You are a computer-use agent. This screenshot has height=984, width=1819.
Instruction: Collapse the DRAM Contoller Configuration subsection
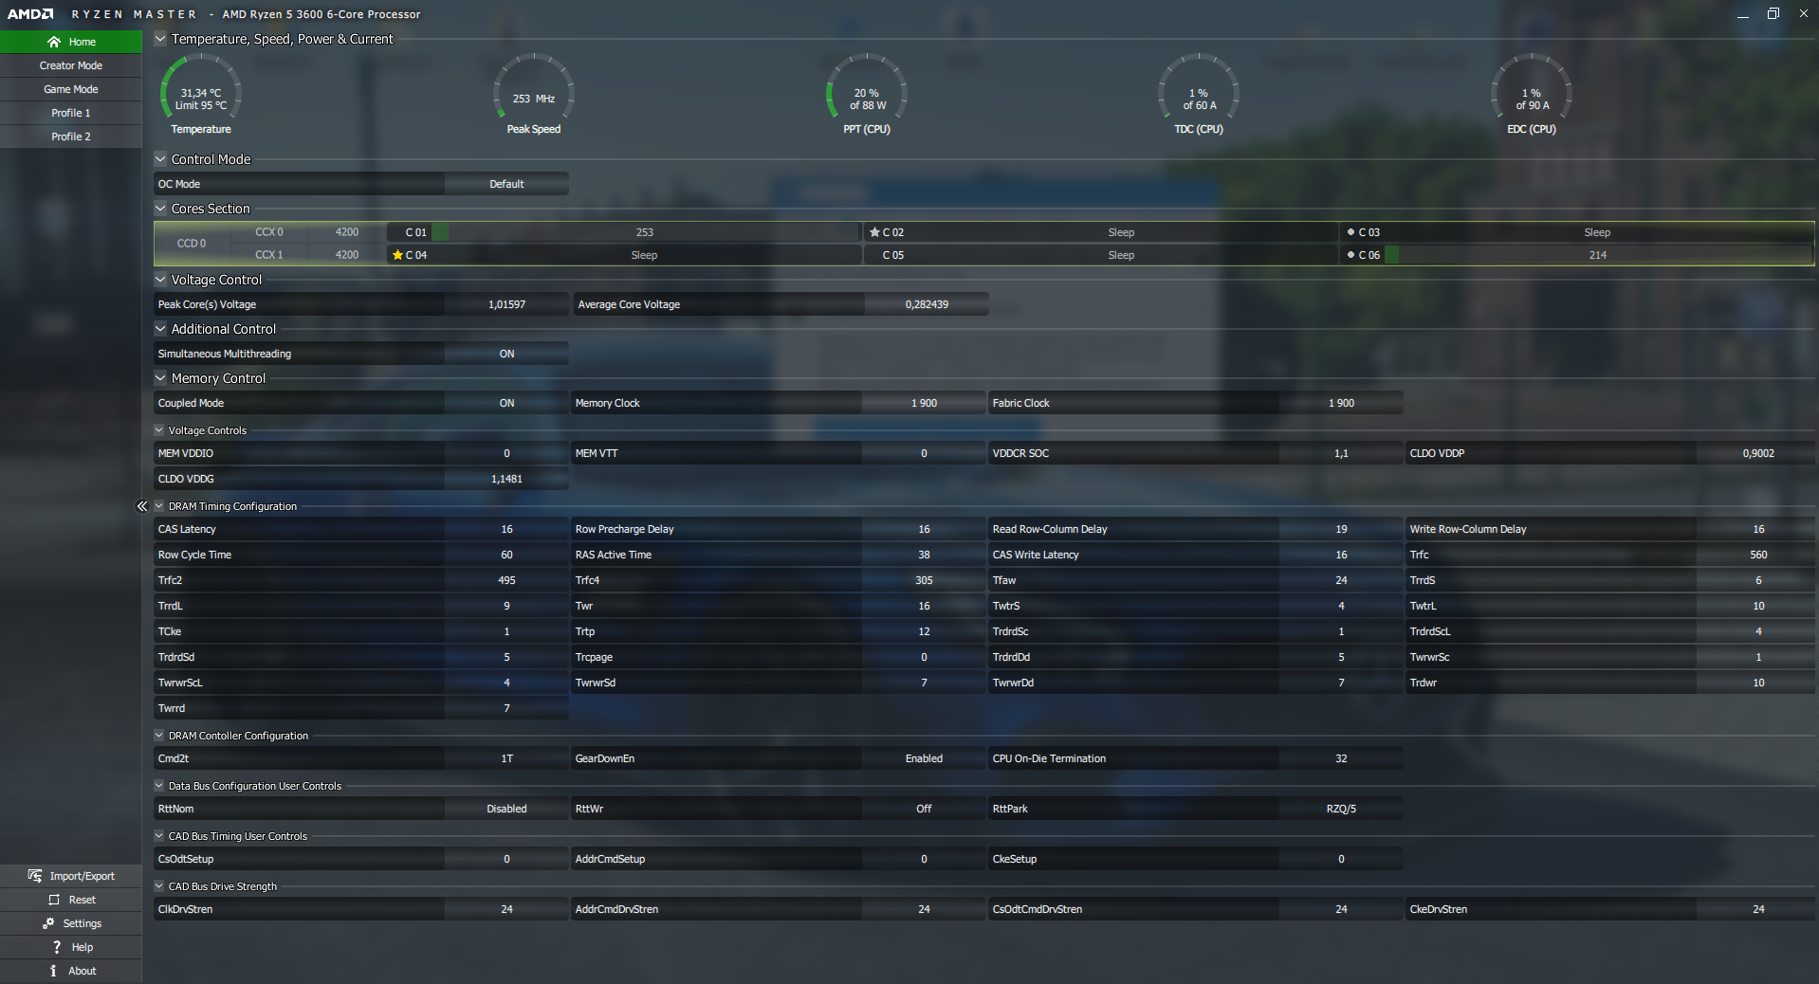[159, 736]
